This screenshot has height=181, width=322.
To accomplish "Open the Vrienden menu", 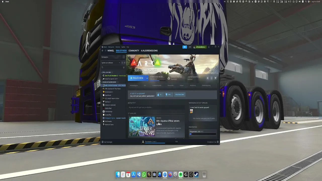I will point(118,47).
